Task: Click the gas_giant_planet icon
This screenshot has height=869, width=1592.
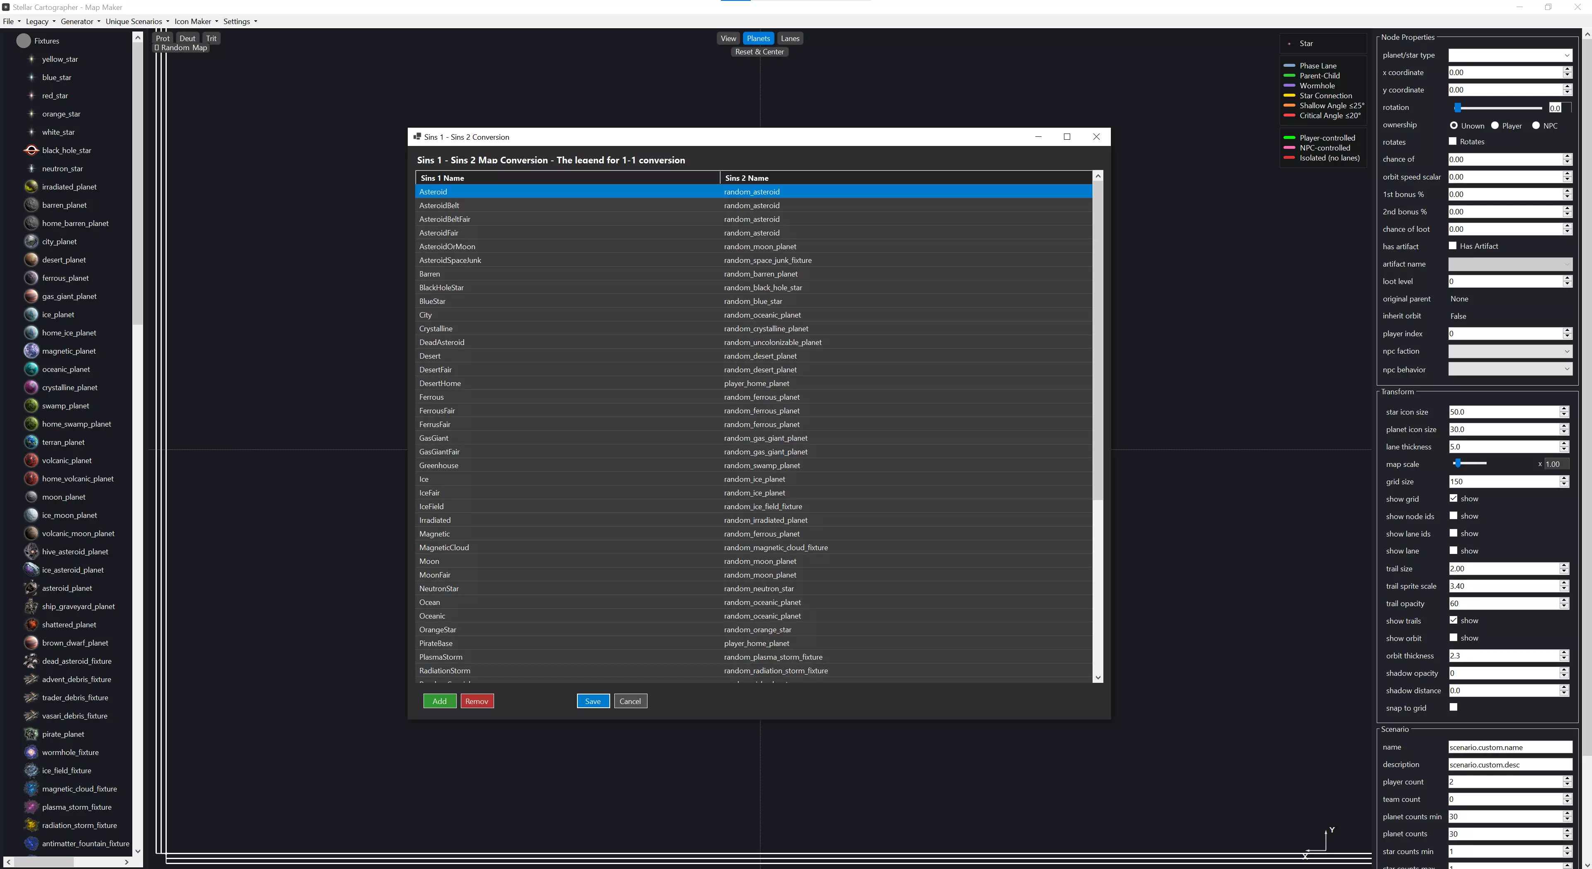Action: click(31, 296)
